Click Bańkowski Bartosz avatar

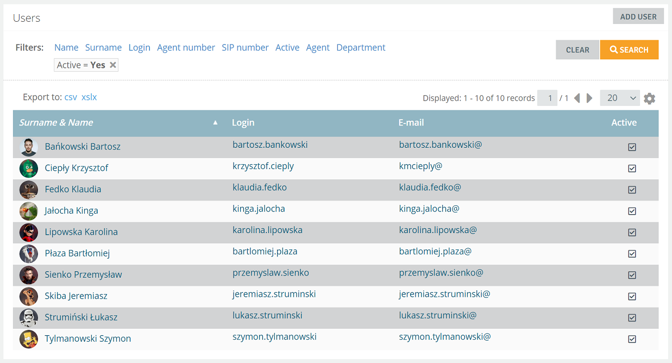(x=29, y=147)
